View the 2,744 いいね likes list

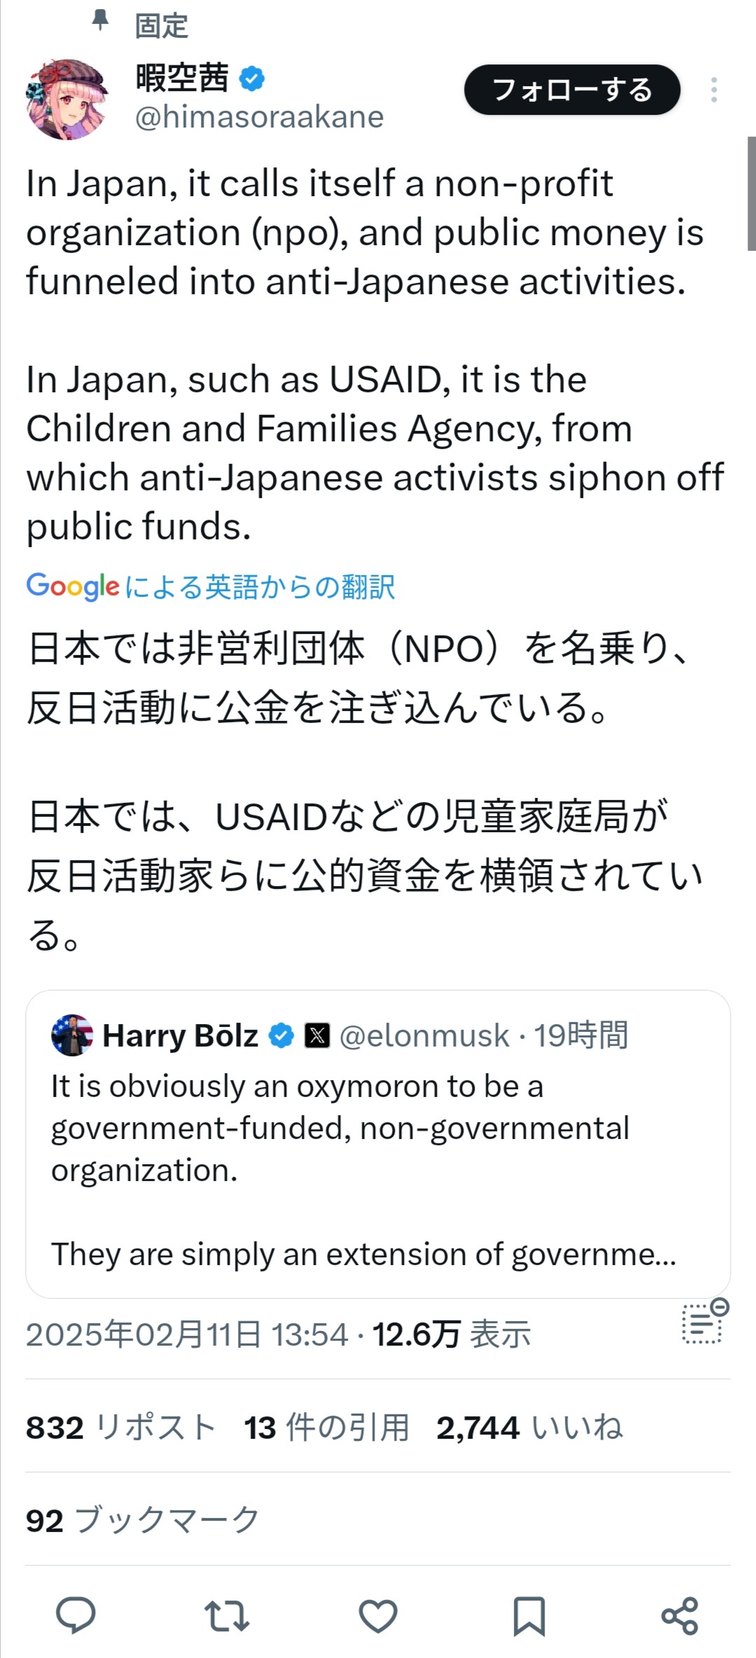click(x=529, y=1428)
